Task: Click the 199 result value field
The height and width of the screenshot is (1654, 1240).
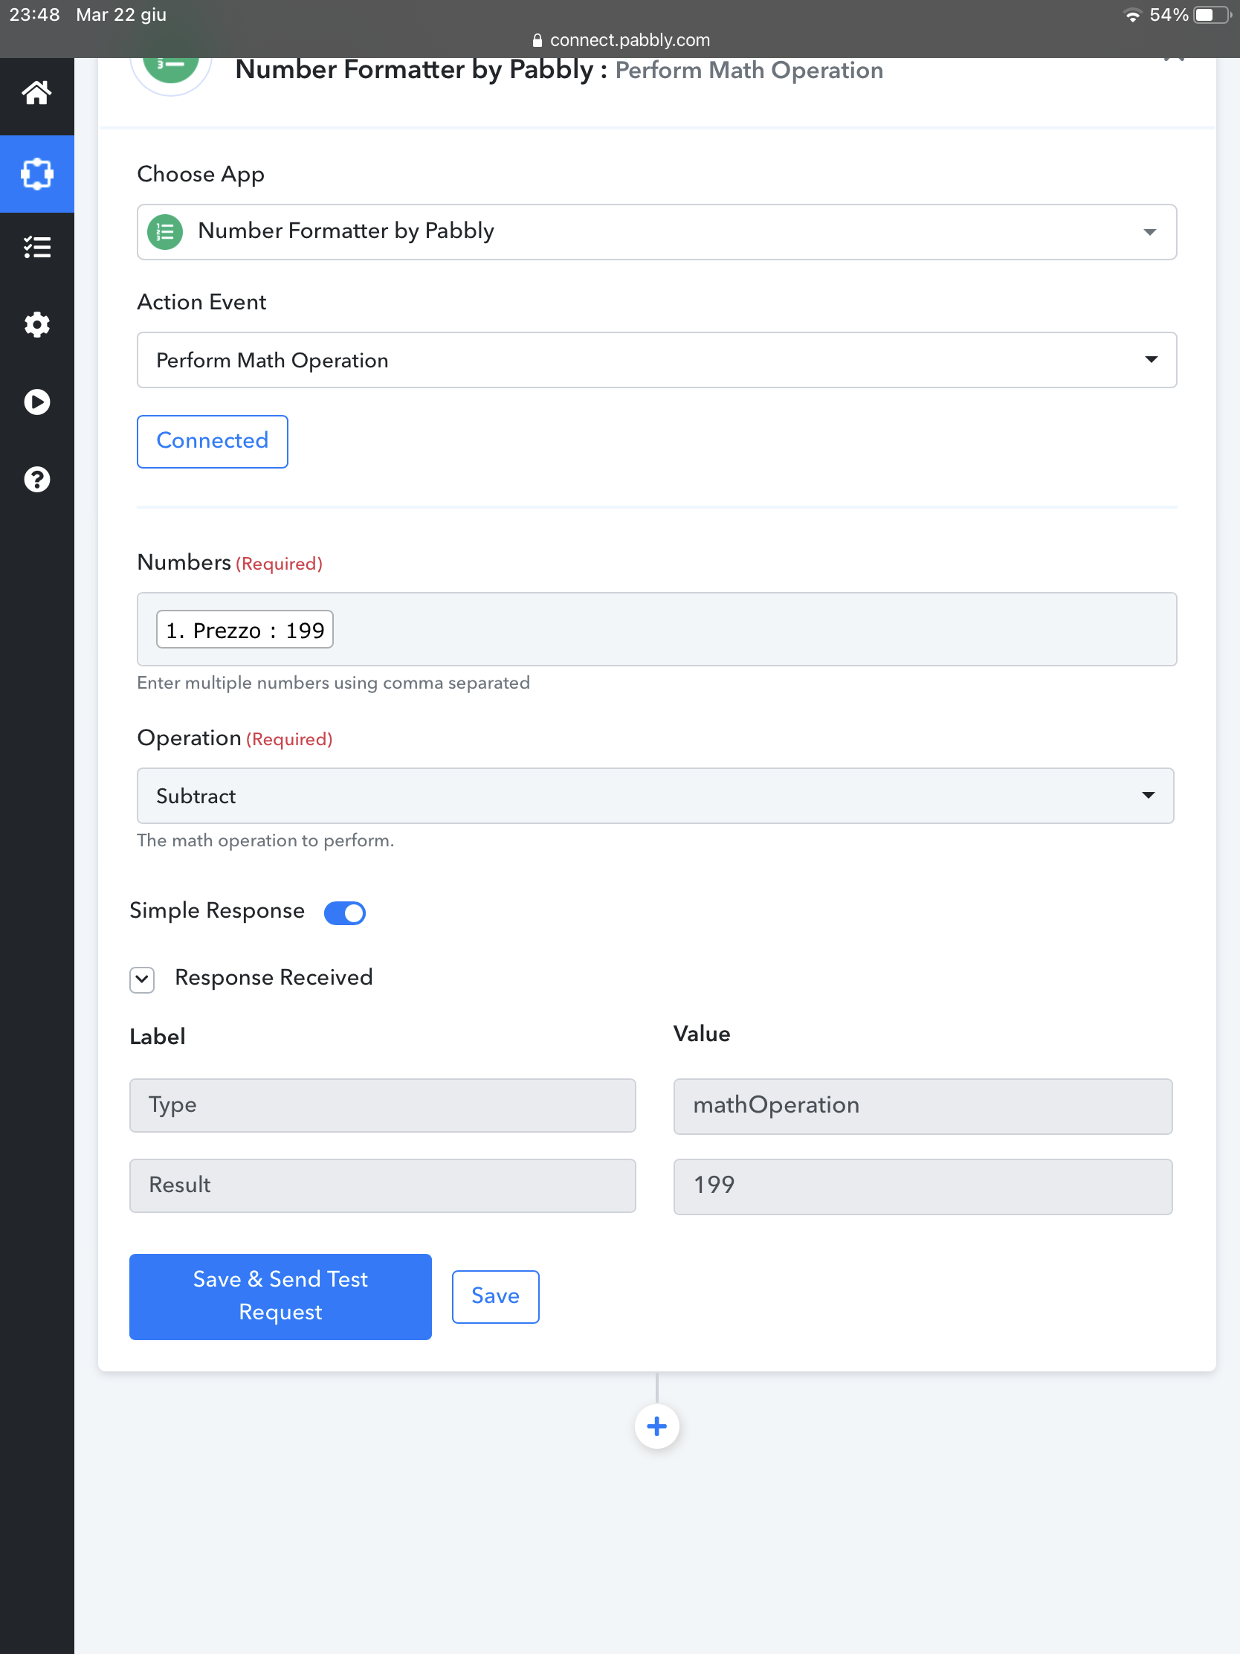Action: point(923,1186)
